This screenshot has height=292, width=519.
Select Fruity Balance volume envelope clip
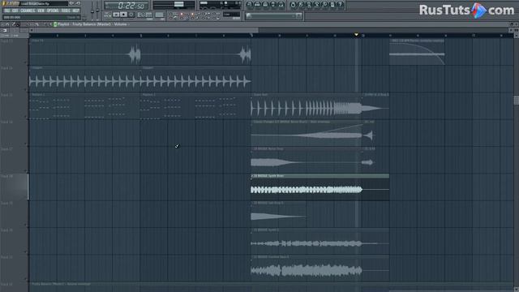click(272, 286)
